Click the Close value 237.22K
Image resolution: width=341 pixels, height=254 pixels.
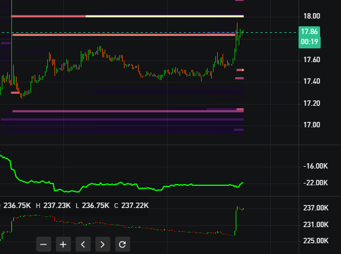tap(135, 206)
